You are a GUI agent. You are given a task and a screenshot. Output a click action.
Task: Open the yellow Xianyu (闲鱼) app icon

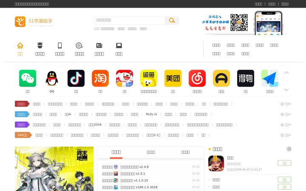(149, 79)
